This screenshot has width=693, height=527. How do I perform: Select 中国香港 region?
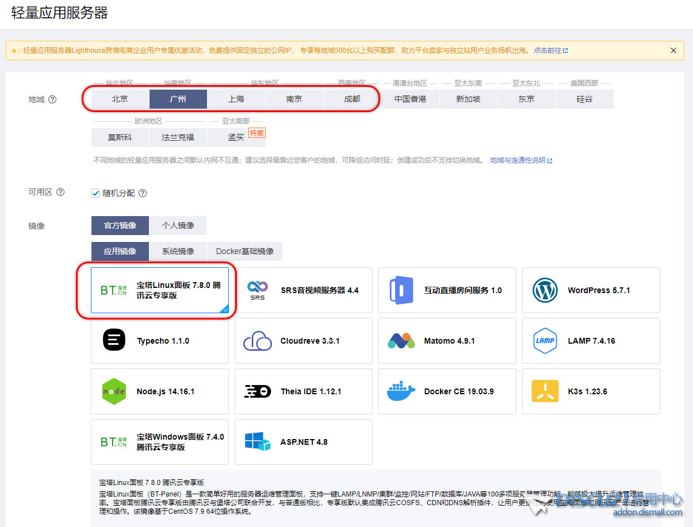click(x=410, y=99)
